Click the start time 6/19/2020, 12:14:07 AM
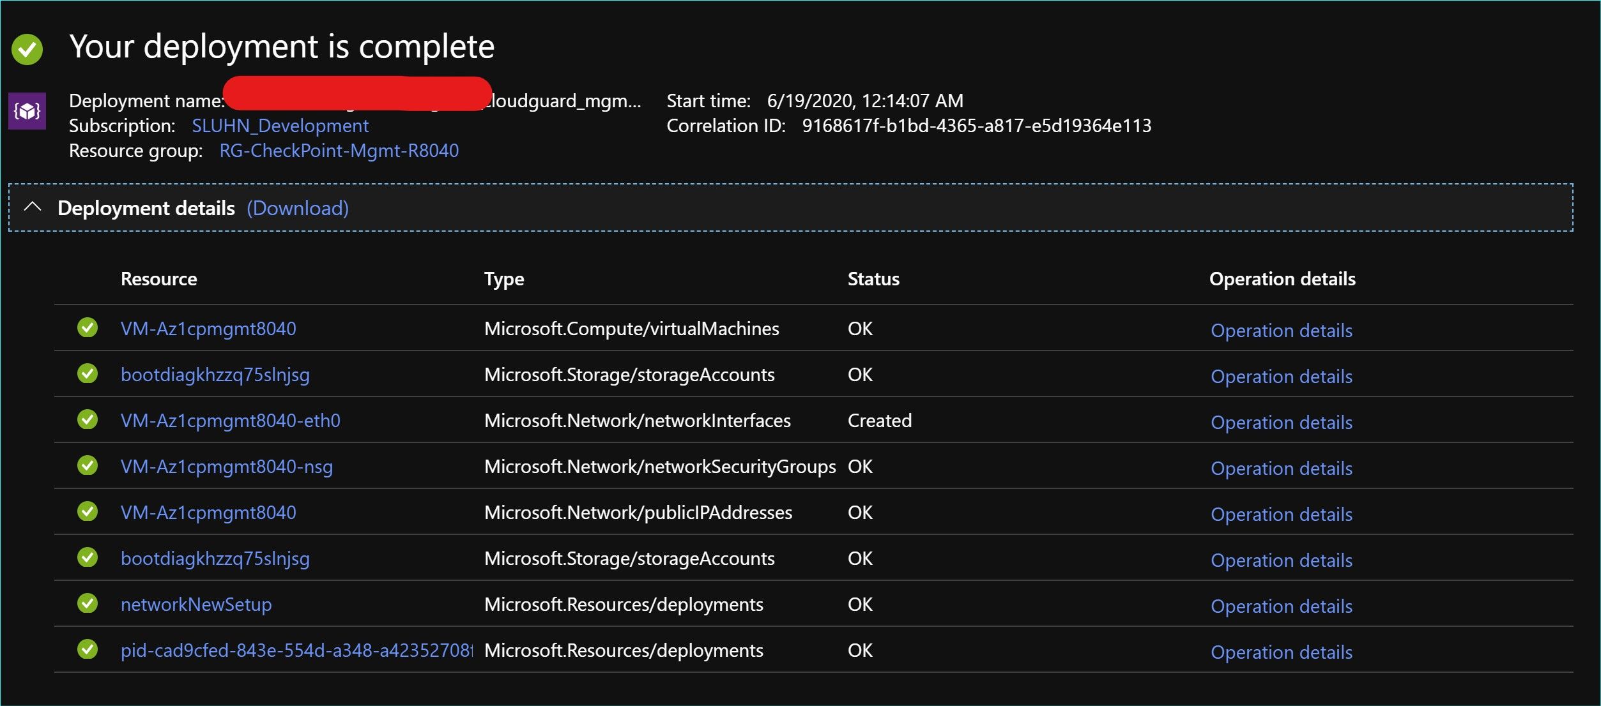1601x706 pixels. point(865,101)
